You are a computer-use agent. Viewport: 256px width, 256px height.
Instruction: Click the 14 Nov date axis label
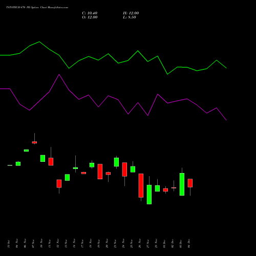pos(74,244)
